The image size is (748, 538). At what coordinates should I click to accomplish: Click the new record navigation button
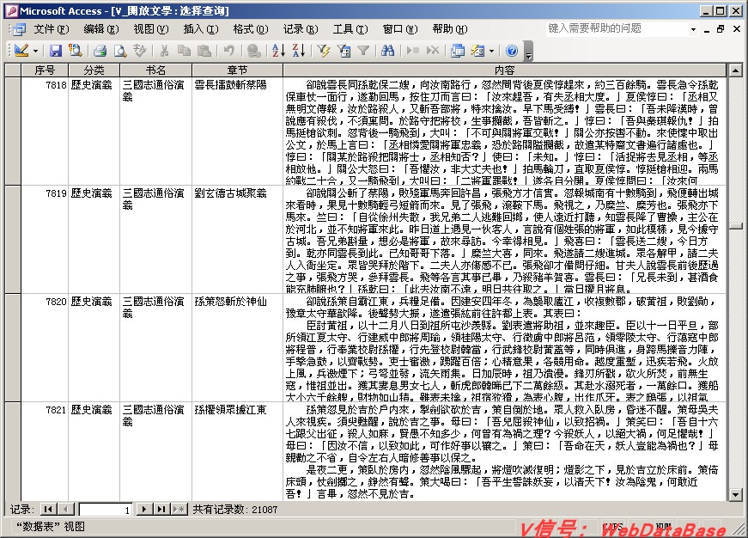point(179,510)
